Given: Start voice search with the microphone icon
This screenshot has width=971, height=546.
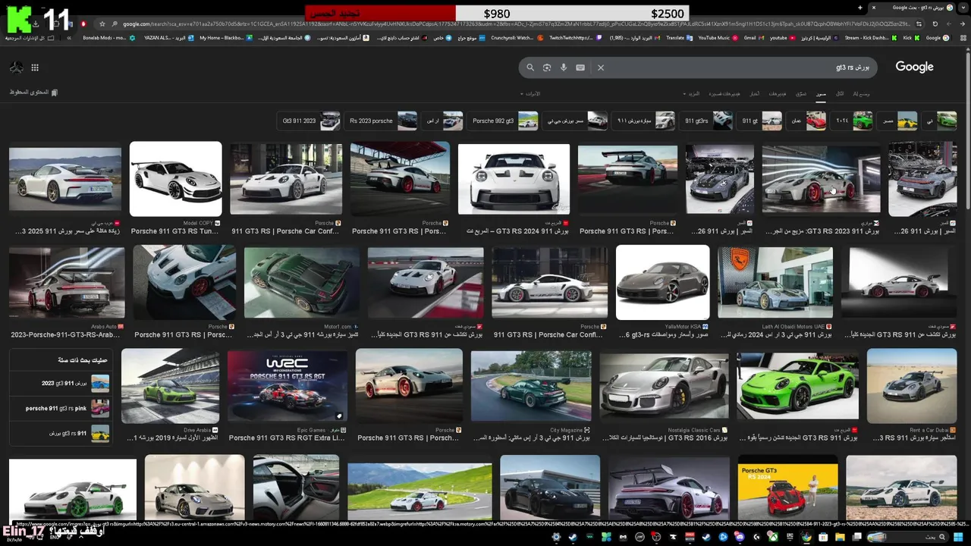Looking at the screenshot, I should [x=564, y=67].
